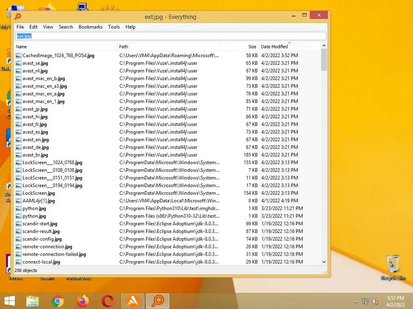Click the Everything taskbar button

158,301
